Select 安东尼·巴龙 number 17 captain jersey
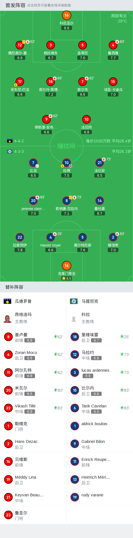The height and width of the screenshot is (538, 133). (x=20, y=82)
